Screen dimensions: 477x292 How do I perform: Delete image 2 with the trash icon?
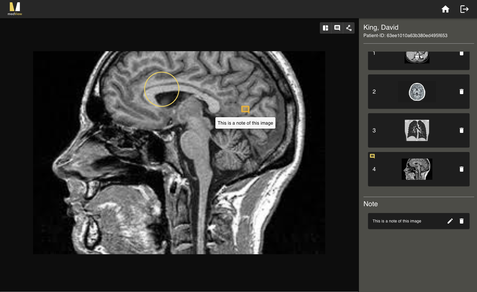click(462, 92)
